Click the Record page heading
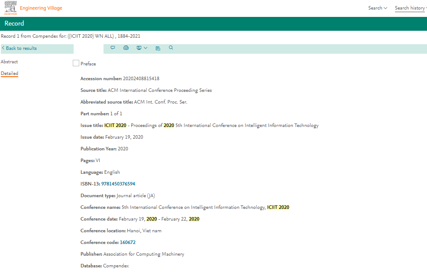Viewport: 427px width, 273px height. coord(14,23)
